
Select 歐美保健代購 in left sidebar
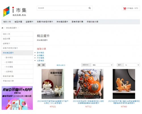click(x=17, y=76)
